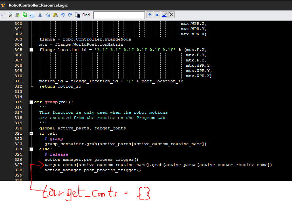Screen dimensions: 292x201
Task: Click inside the Find search field
Action: [119, 15]
